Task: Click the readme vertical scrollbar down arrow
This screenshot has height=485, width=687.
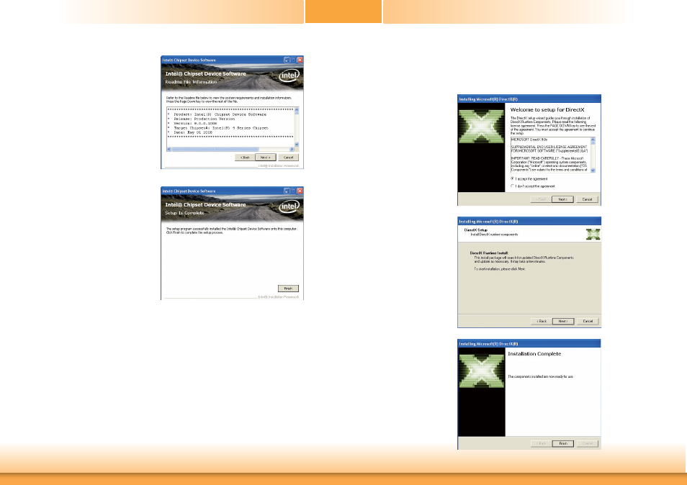Action: pos(297,145)
